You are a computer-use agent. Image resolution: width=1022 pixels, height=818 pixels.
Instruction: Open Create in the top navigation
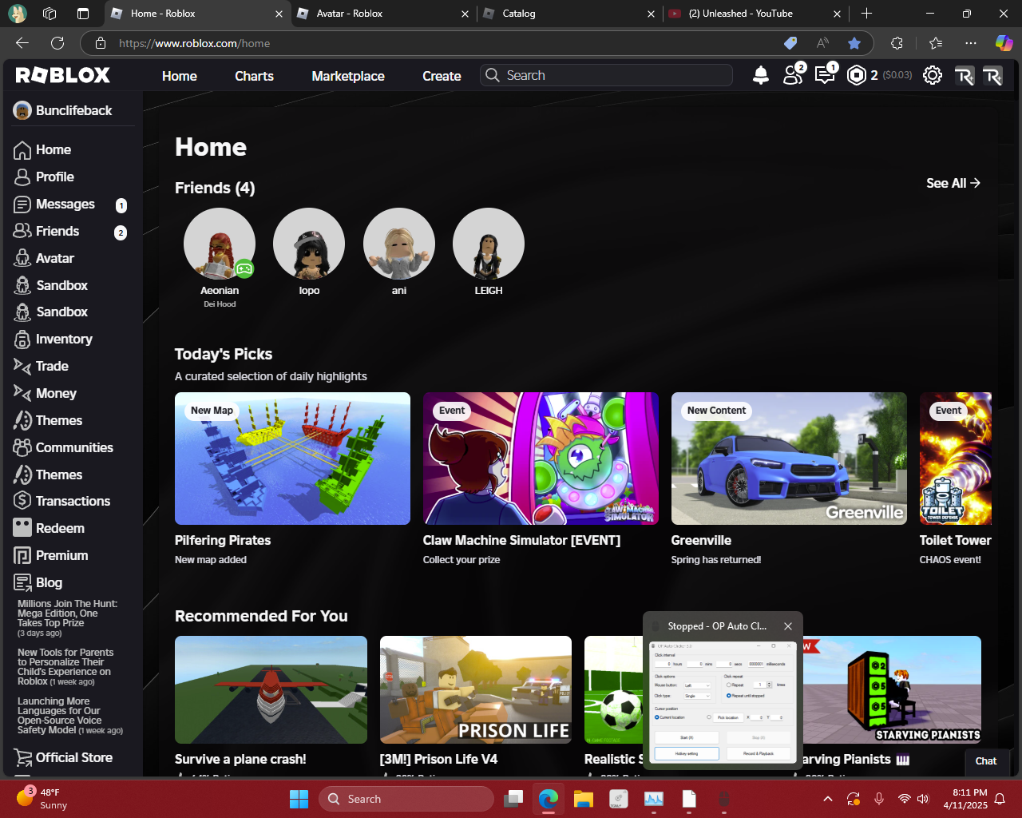[x=442, y=76]
